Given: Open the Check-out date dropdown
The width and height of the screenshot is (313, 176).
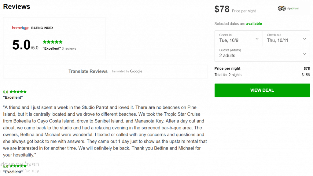Looking at the screenshot, I should pos(286,38).
